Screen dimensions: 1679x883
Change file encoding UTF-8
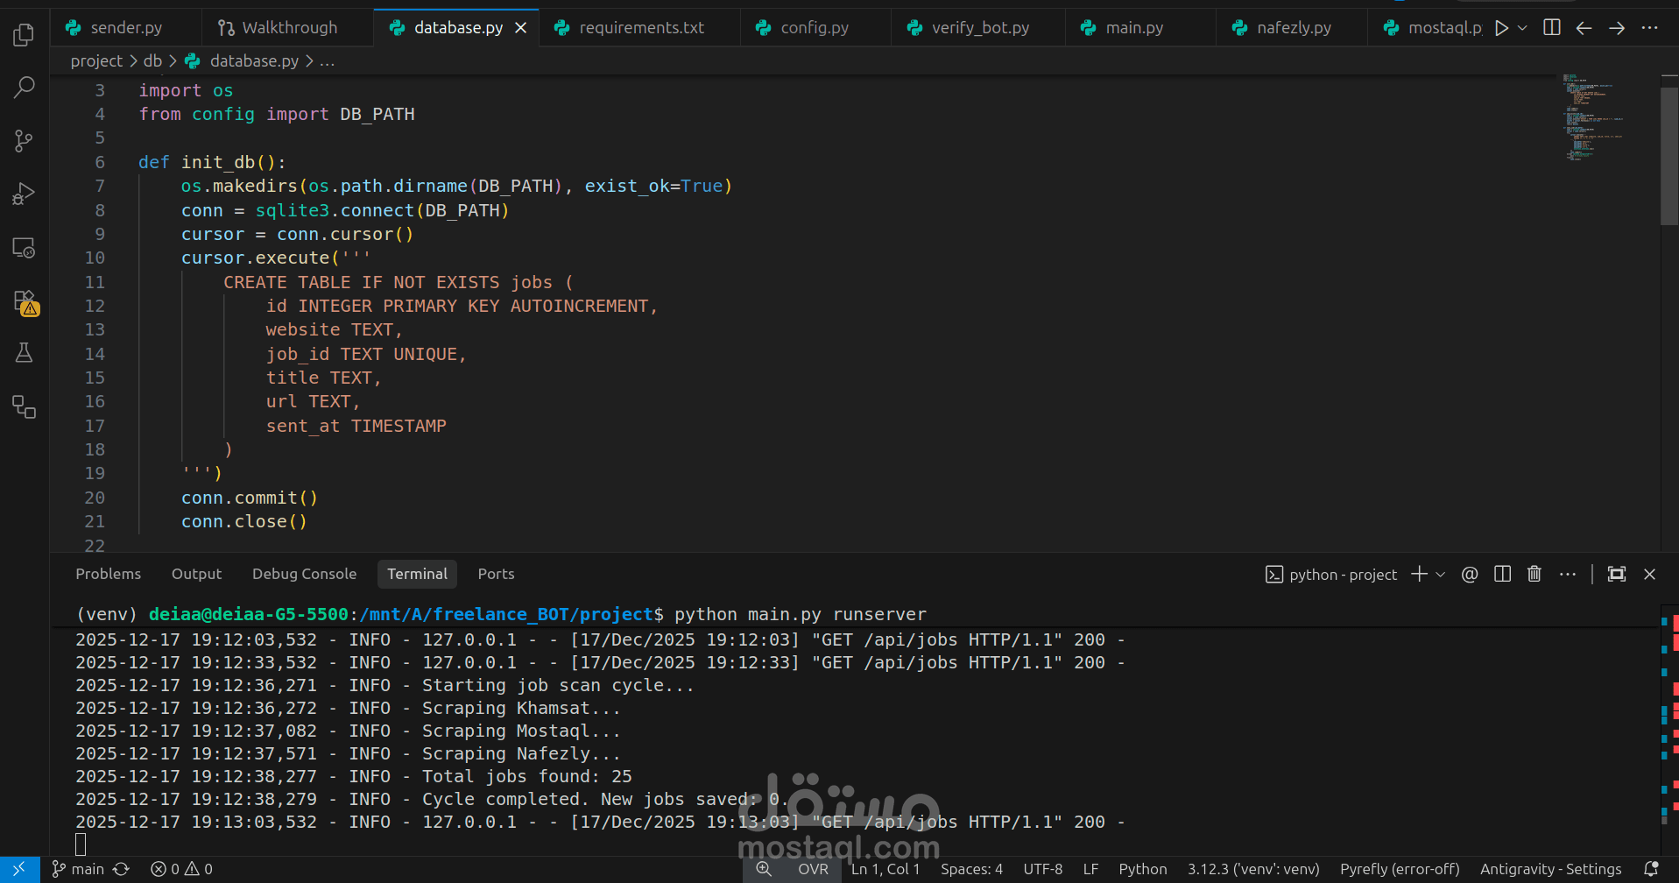point(1043,869)
